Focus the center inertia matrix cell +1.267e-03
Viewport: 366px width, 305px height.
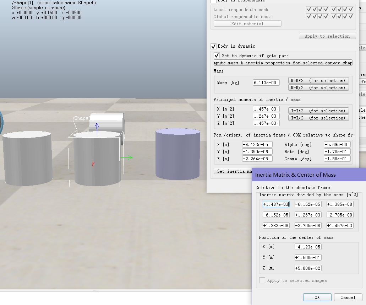[x=308, y=215]
